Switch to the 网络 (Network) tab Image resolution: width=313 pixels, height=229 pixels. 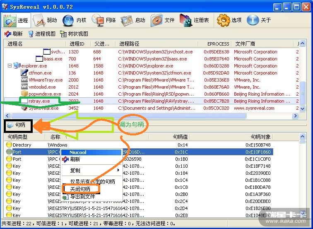pyautogui.click(x=104, y=20)
